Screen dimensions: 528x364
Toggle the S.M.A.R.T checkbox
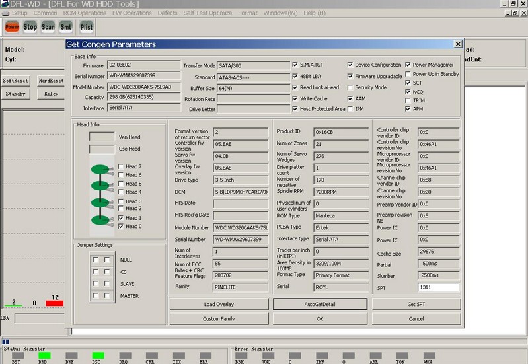point(295,65)
